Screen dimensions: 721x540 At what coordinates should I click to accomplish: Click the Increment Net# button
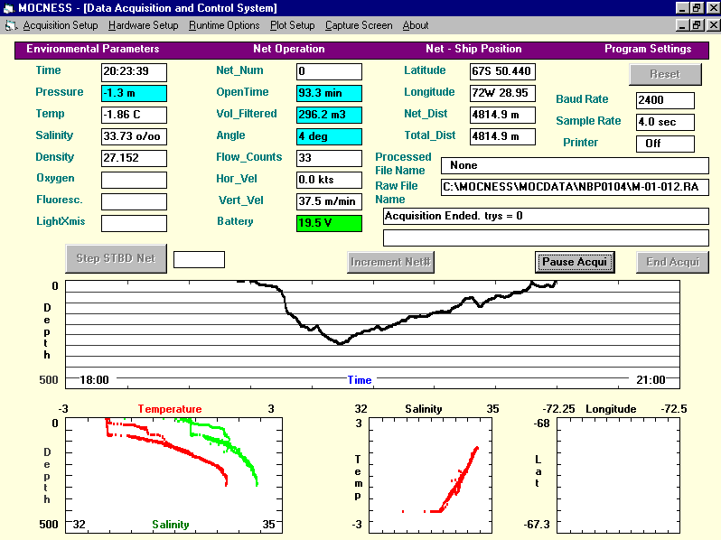(x=391, y=262)
